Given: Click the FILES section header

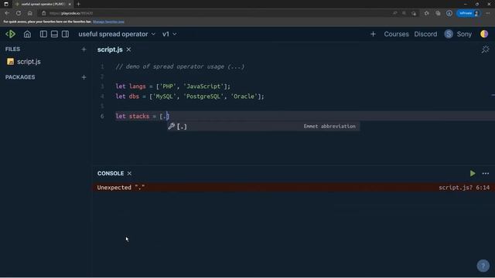Looking at the screenshot, I should coord(12,49).
